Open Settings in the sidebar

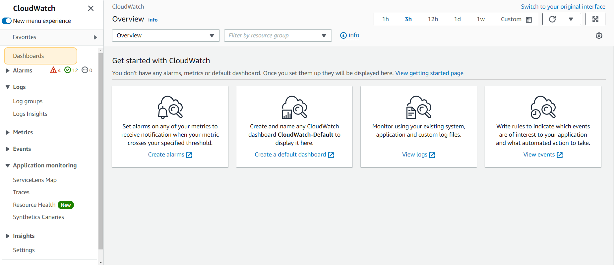coord(24,250)
